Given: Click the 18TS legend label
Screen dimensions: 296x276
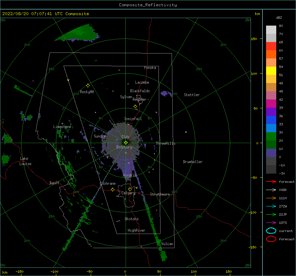Looking at the screenshot, I should click(x=283, y=223).
